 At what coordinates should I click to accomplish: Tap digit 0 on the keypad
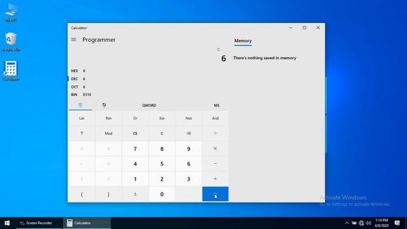pos(162,194)
